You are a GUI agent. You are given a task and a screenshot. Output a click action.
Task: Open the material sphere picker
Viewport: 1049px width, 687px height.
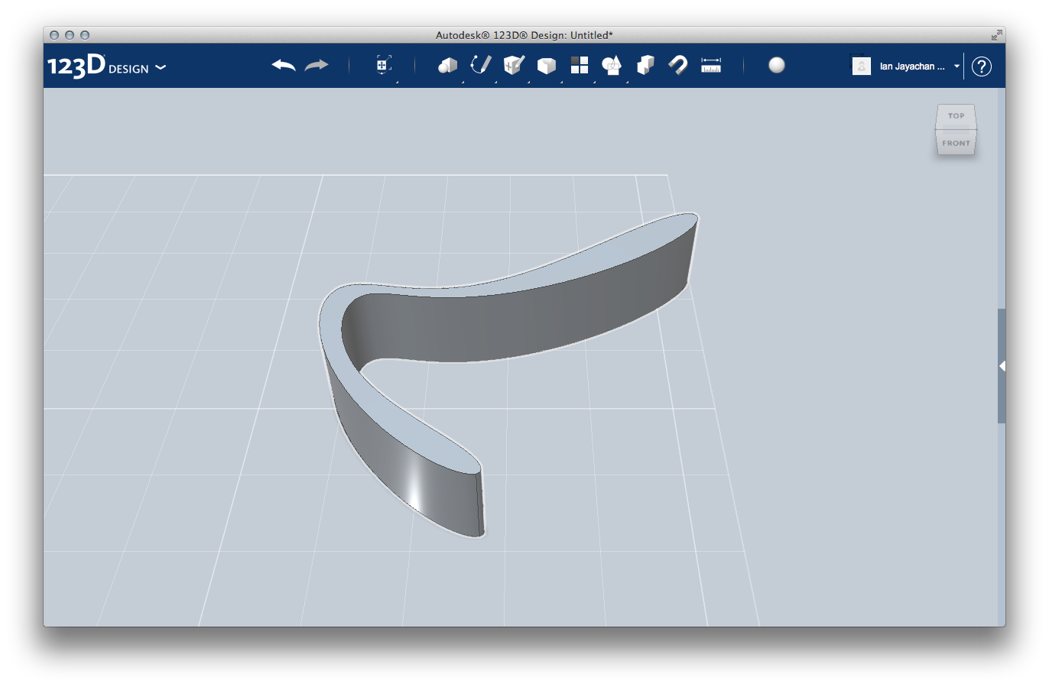pyautogui.click(x=777, y=66)
